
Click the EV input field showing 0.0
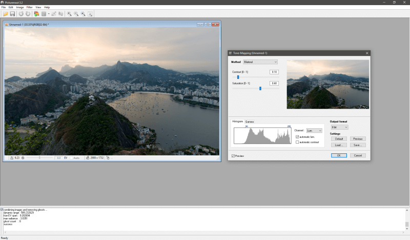(58, 158)
